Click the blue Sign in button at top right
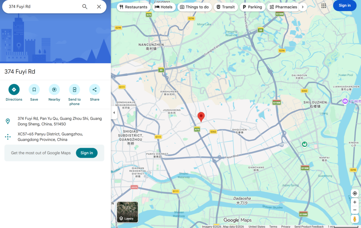The height and width of the screenshot is (228, 361). point(345,5)
